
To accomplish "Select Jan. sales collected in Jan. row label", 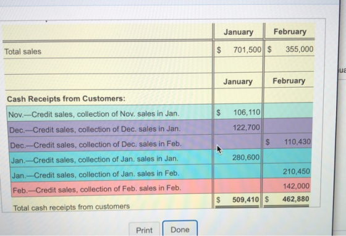I will [x=95, y=159].
